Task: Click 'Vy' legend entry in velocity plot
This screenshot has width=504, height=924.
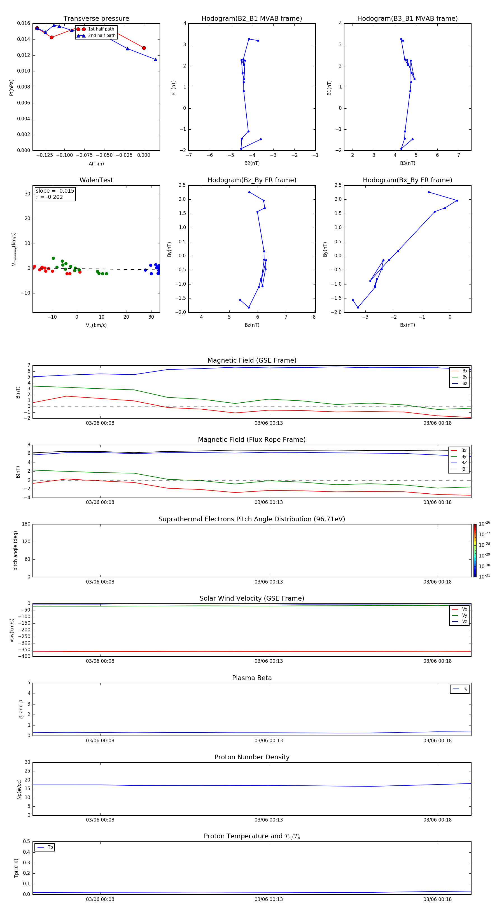Action: click(459, 615)
